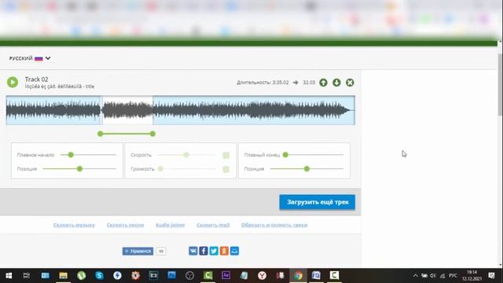Click the taskbar clock showing 19:14
The height and width of the screenshot is (283, 503).
[472, 275]
